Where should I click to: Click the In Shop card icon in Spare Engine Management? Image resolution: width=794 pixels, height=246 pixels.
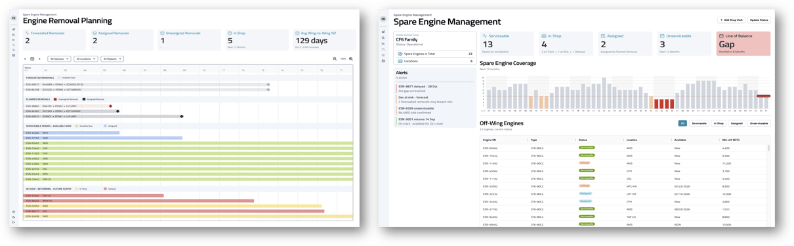click(543, 36)
